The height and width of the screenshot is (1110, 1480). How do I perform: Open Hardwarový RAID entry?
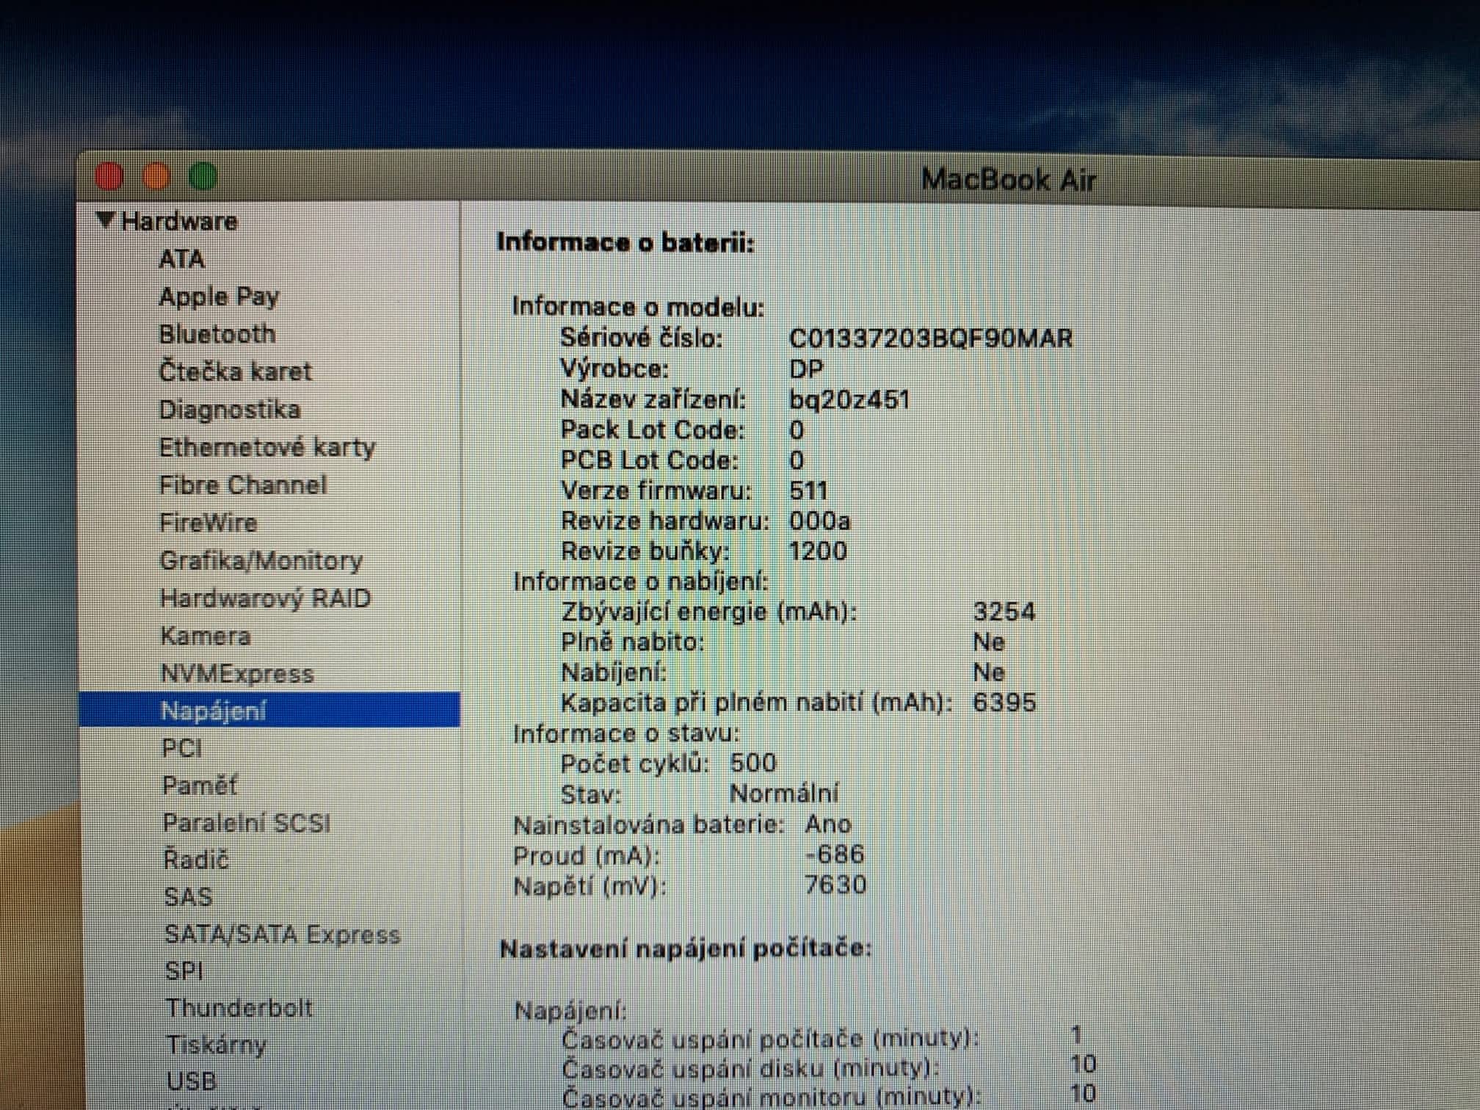click(265, 598)
